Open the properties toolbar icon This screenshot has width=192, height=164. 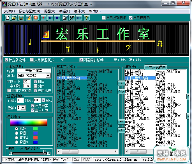click(x=65, y=18)
